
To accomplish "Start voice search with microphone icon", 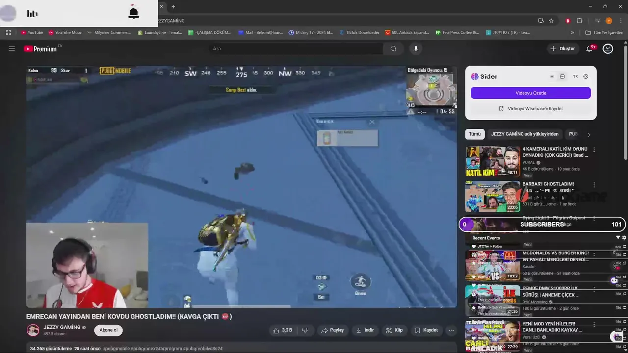I will coord(416,49).
